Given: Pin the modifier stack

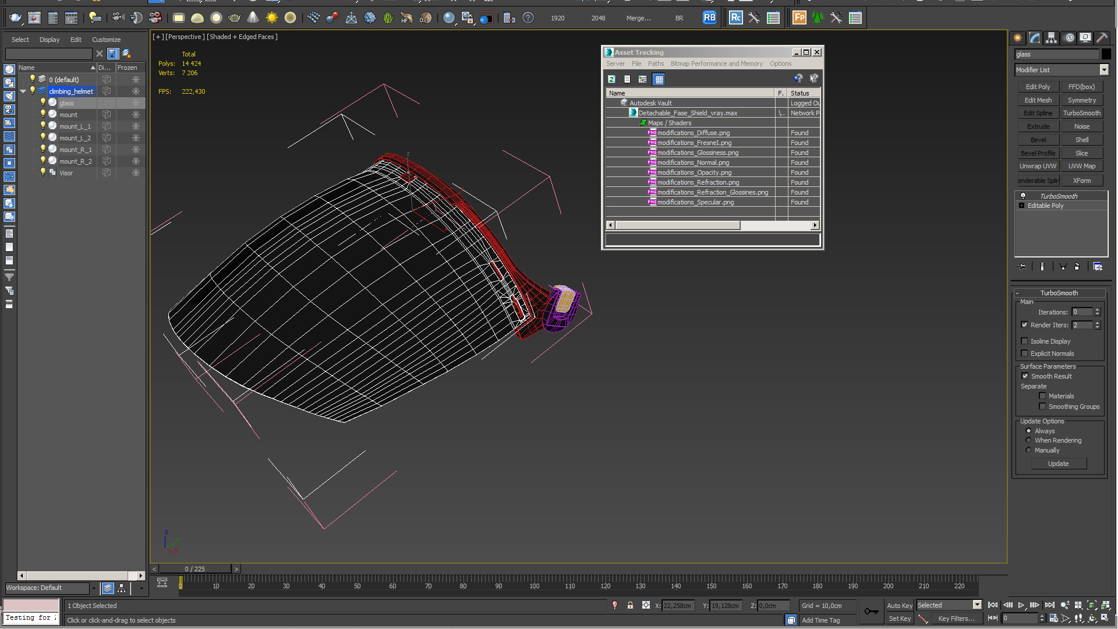Looking at the screenshot, I should [1023, 266].
